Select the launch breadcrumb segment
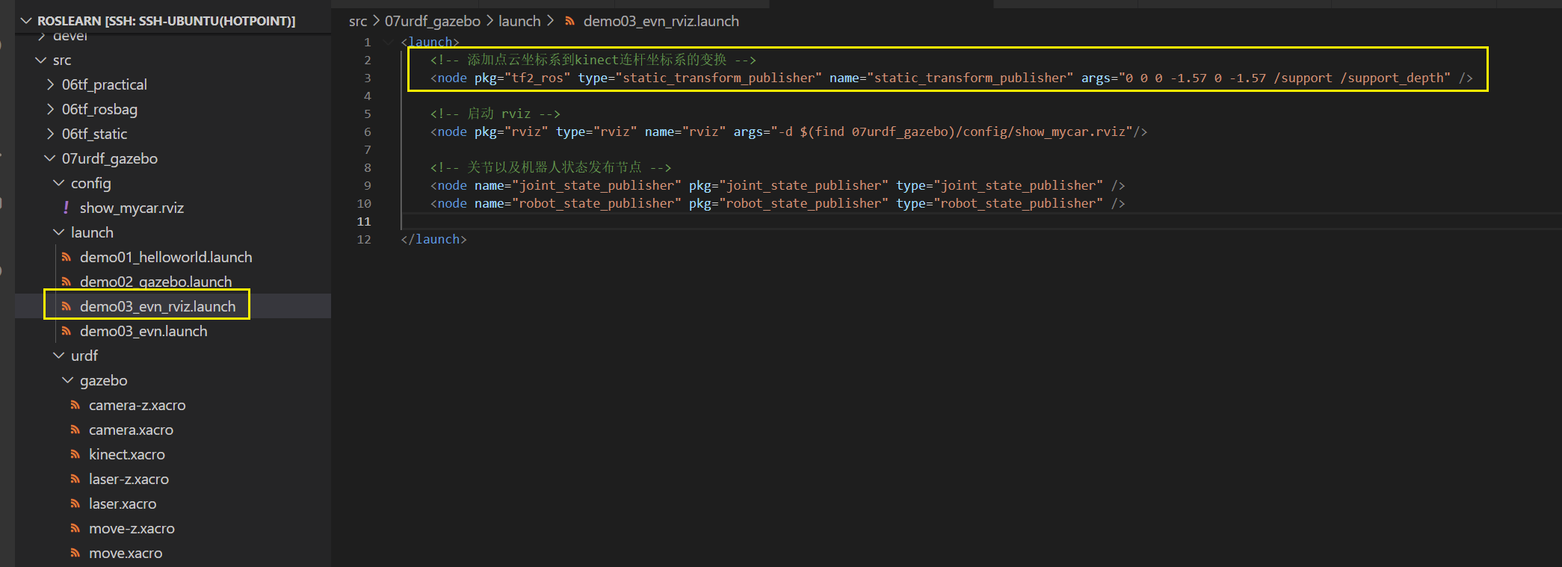This screenshot has height=567, width=1562. pyautogui.click(x=519, y=21)
